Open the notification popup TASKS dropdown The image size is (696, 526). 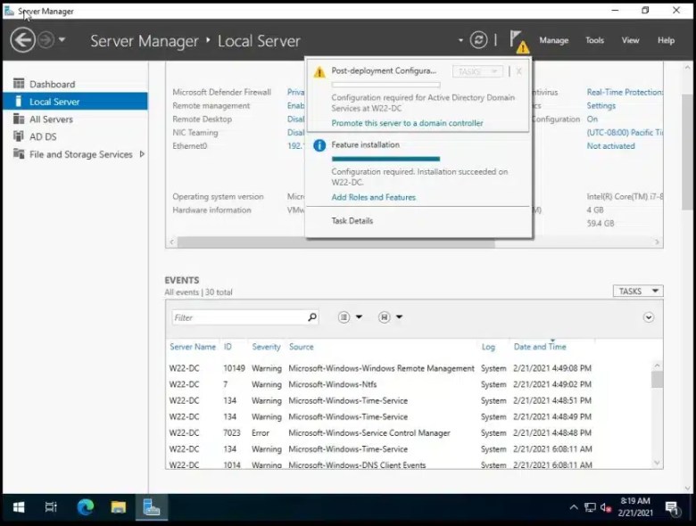[x=477, y=71]
